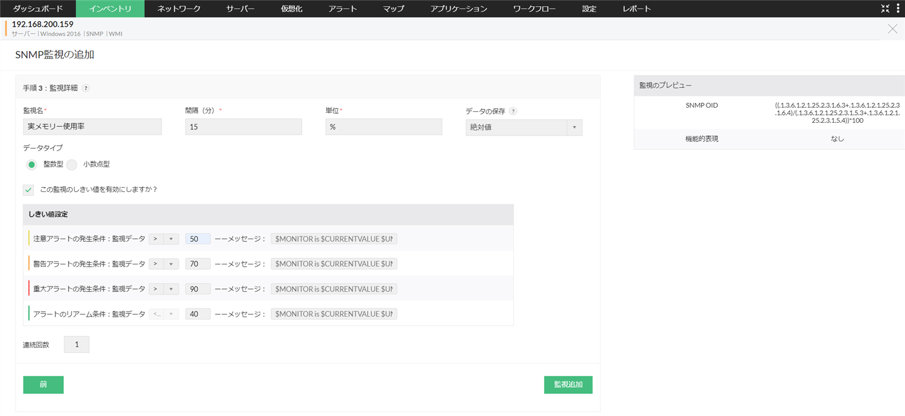Click the 監視名 field containing 実メモリー使用率
Screen dimensions: 905x416
coord(93,126)
